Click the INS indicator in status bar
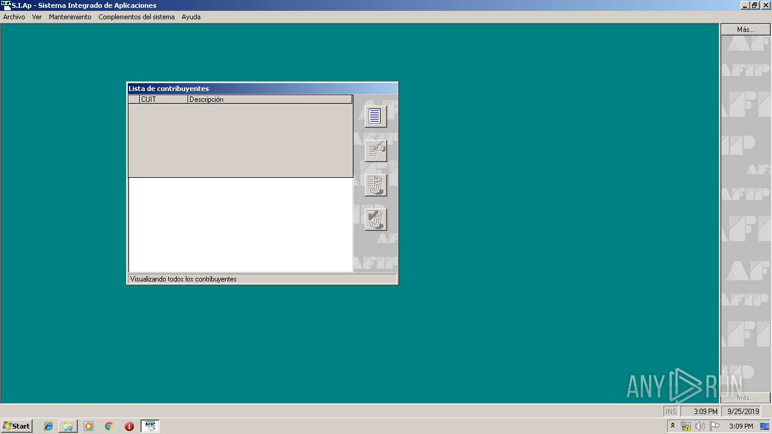This screenshot has height=434, width=772. coord(671,412)
